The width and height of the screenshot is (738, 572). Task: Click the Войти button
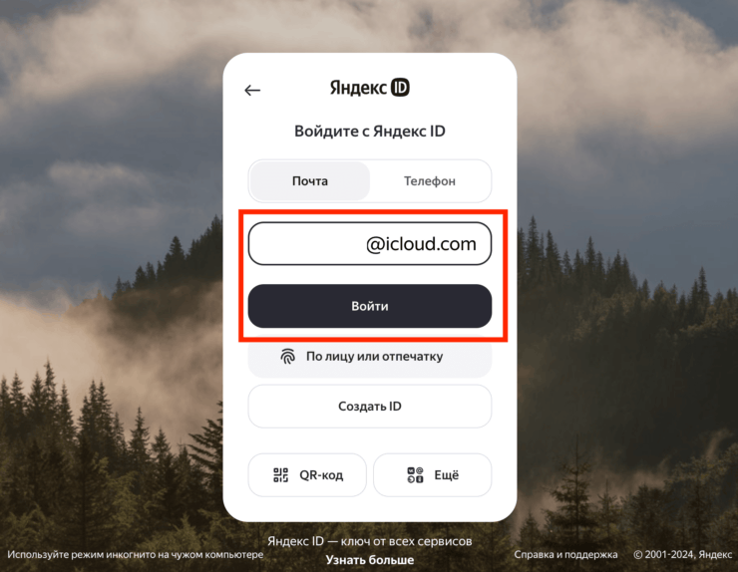coord(370,306)
